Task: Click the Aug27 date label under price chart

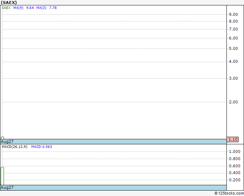Action: [7, 141]
